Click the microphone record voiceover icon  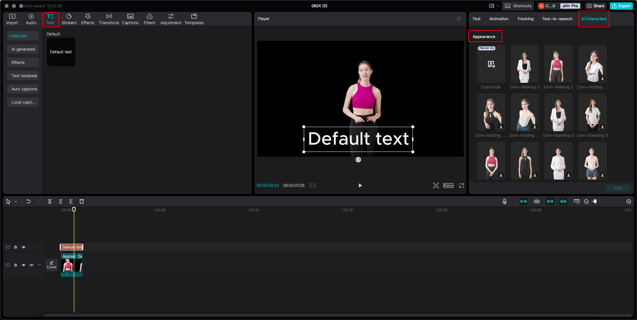coord(505,201)
